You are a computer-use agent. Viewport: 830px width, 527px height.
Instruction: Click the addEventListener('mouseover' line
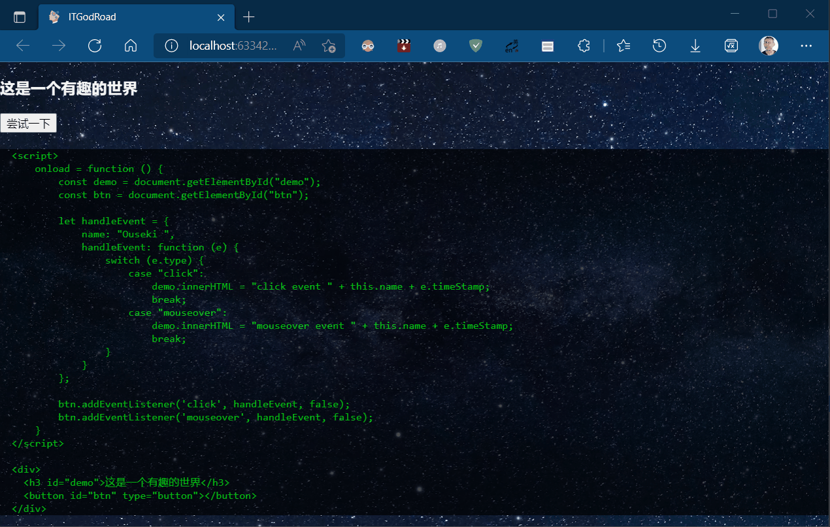pos(216,417)
